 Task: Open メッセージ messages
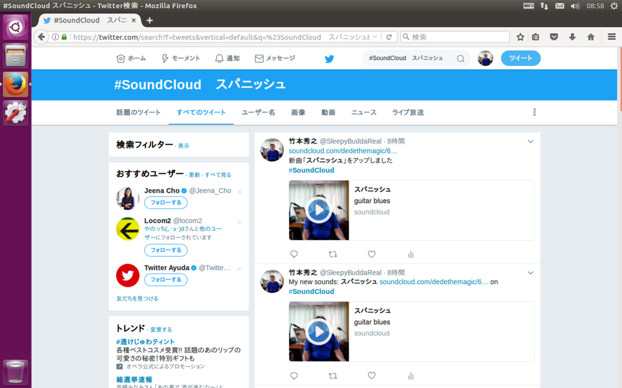[275, 58]
